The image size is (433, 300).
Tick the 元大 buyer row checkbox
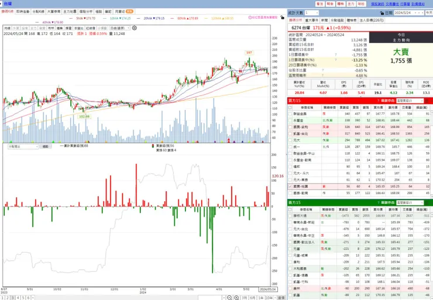(x=290, y=140)
